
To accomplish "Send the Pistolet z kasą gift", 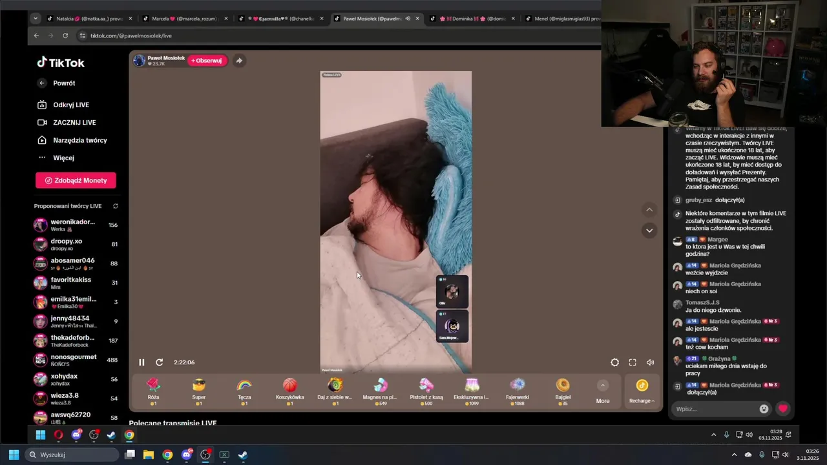I will pyautogui.click(x=426, y=391).
